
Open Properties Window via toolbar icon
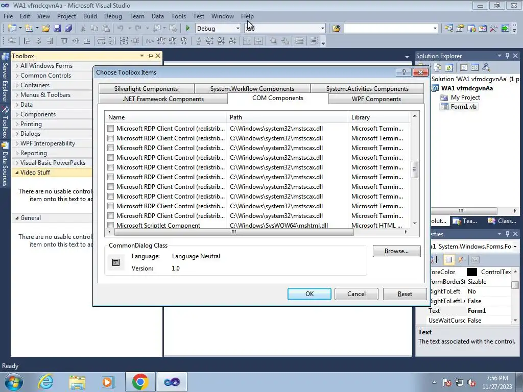coord(460,29)
